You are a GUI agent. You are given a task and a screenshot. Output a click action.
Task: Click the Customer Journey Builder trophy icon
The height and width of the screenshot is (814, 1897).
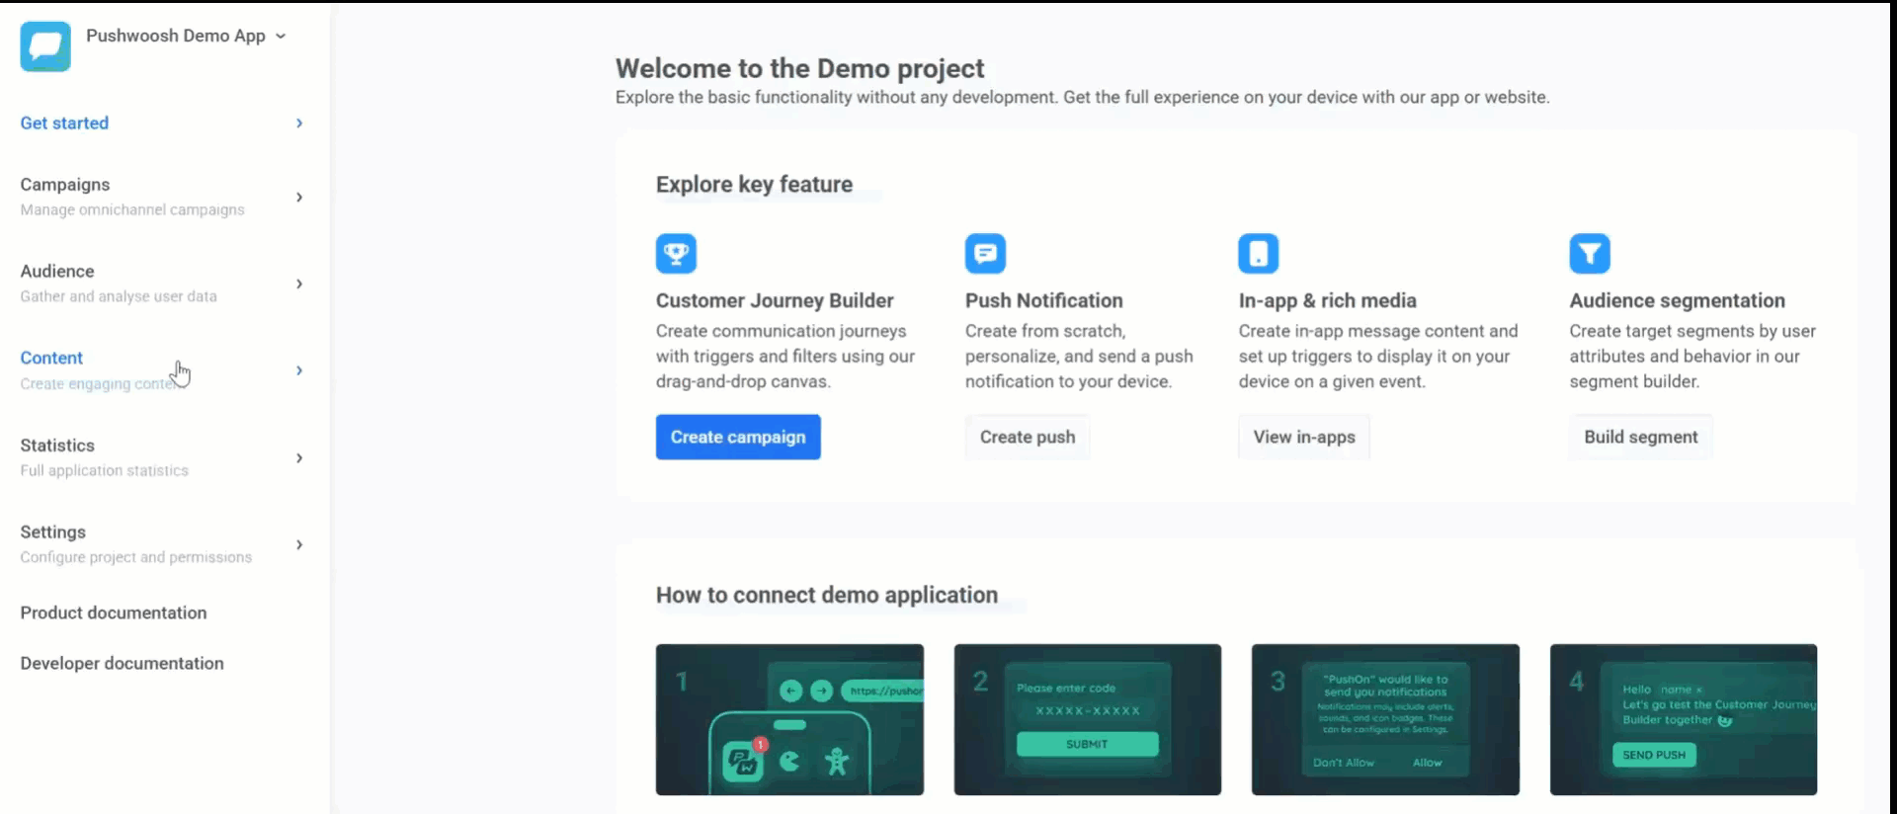pyautogui.click(x=676, y=254)
